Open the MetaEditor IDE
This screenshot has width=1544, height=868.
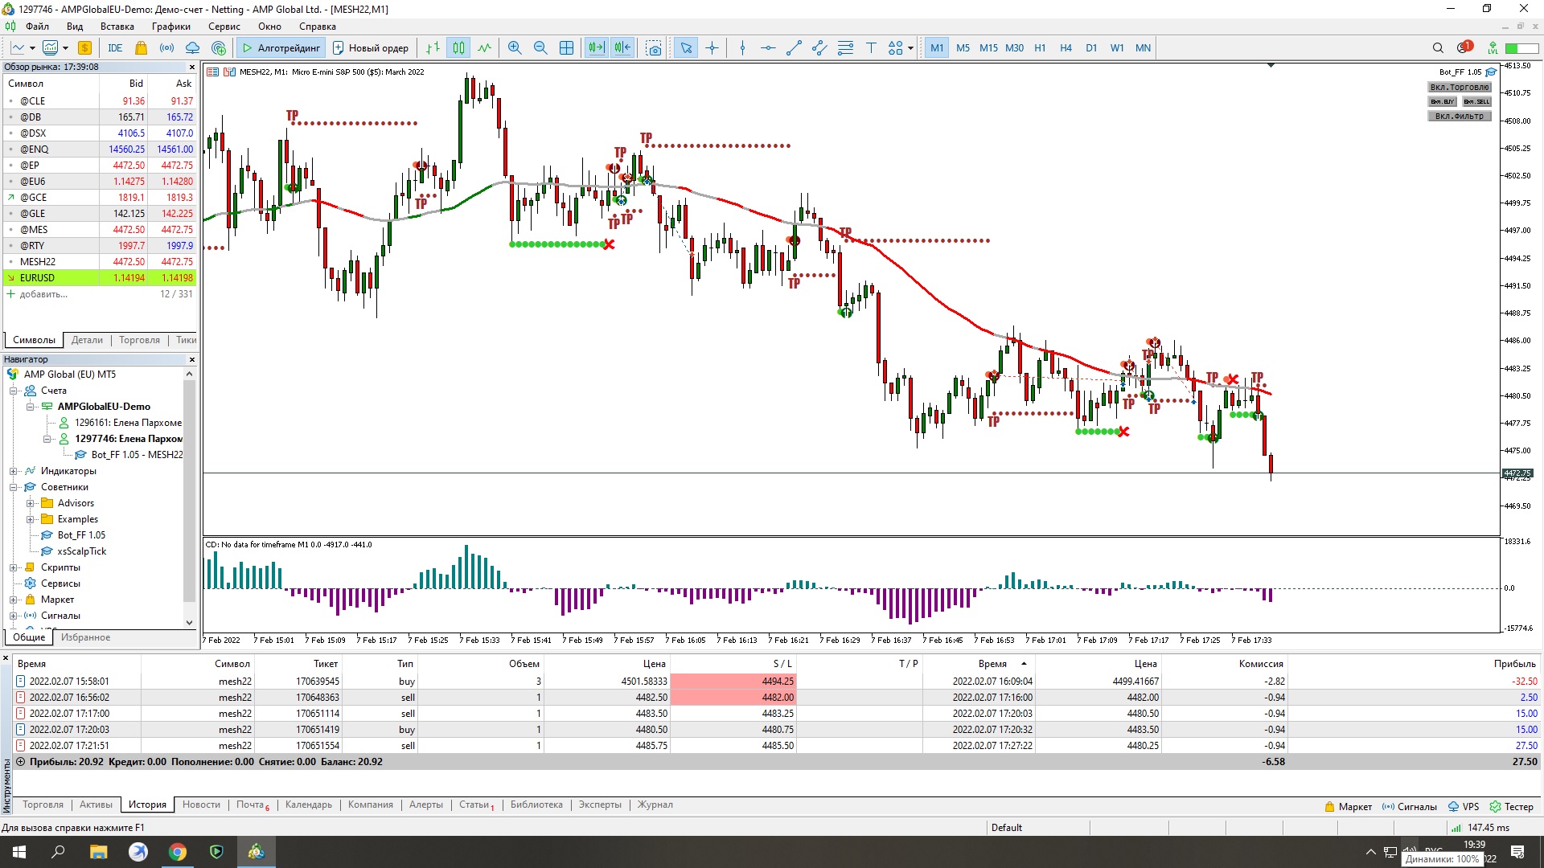coord(115,47)
